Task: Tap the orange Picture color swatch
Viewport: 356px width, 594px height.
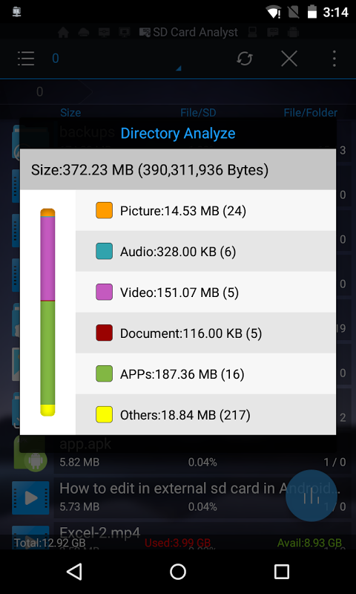Action: coord(104,211)
